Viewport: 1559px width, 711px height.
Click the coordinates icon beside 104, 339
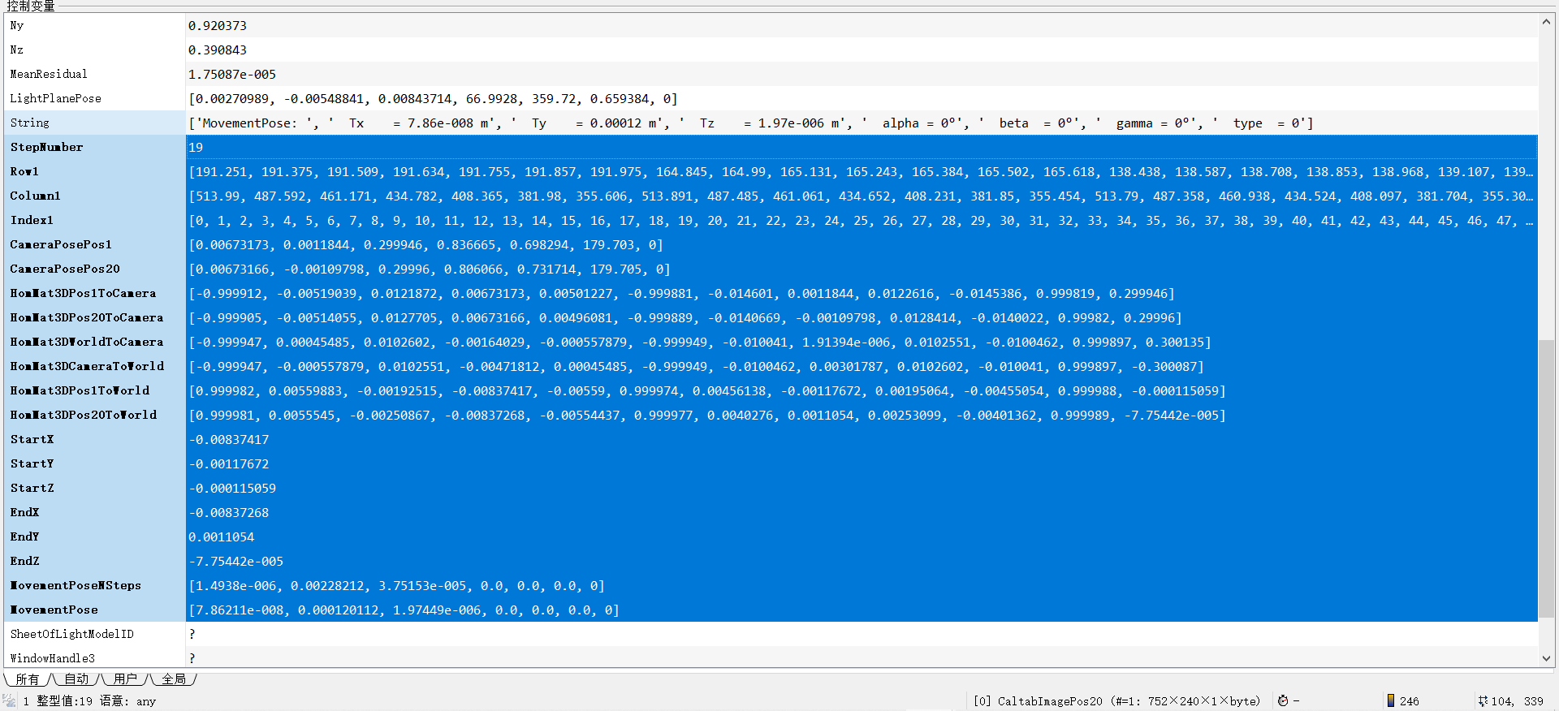click(x=1483, y=700)
